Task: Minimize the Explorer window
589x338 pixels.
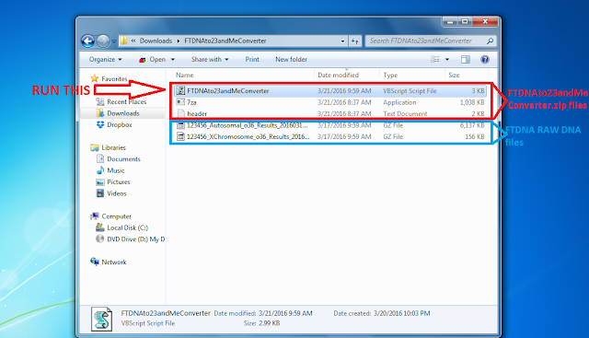Action: click(x=450, y=22)
